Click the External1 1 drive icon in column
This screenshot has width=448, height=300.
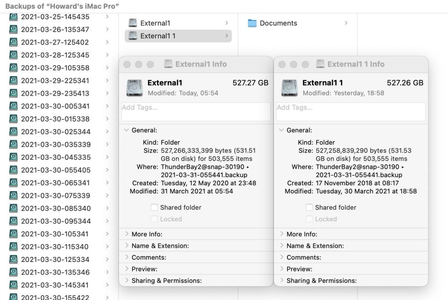click(132, 36)
